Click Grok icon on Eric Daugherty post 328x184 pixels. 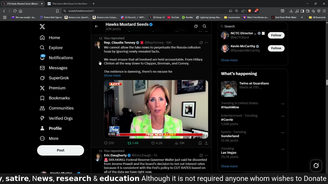tap(201, 155)
